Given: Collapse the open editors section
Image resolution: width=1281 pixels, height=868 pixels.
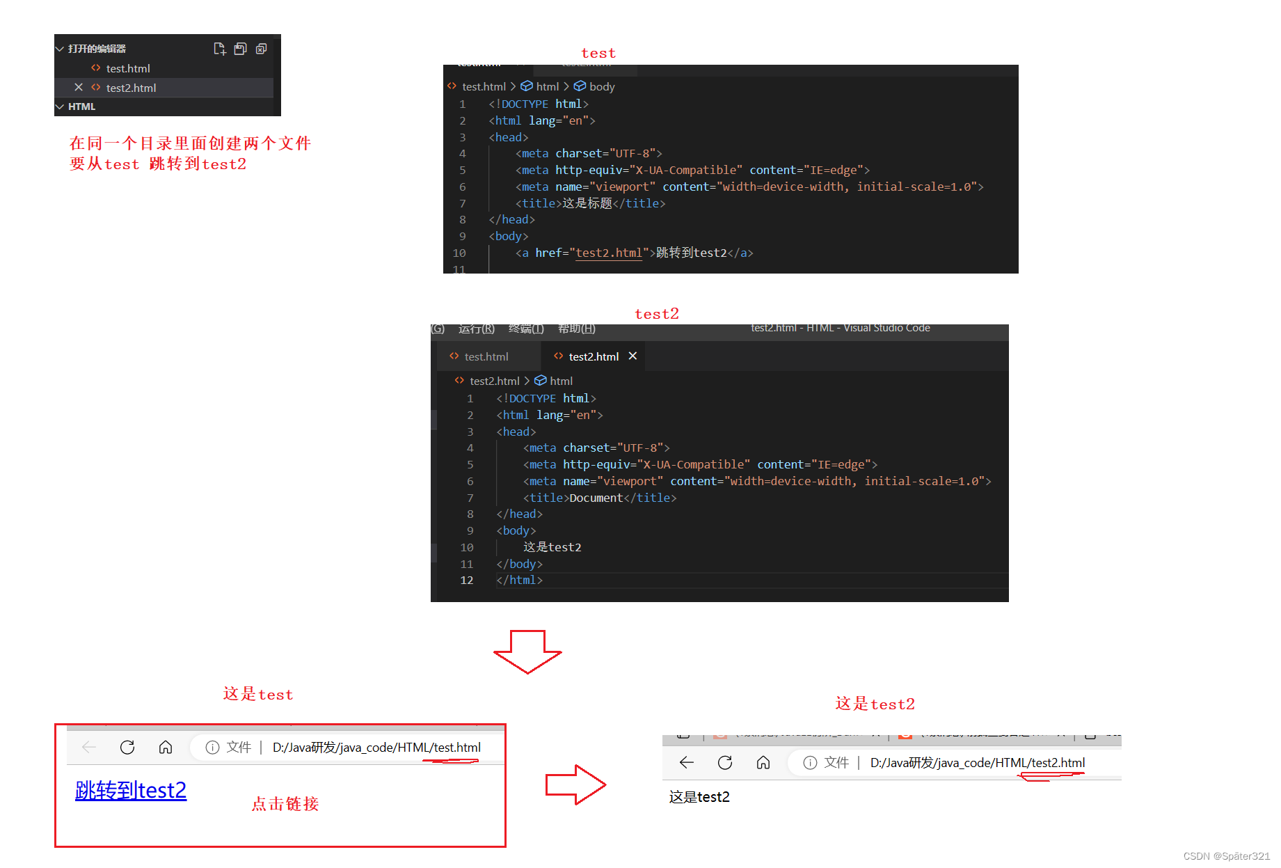Looking at the screenshot, I should coord(60,49).
